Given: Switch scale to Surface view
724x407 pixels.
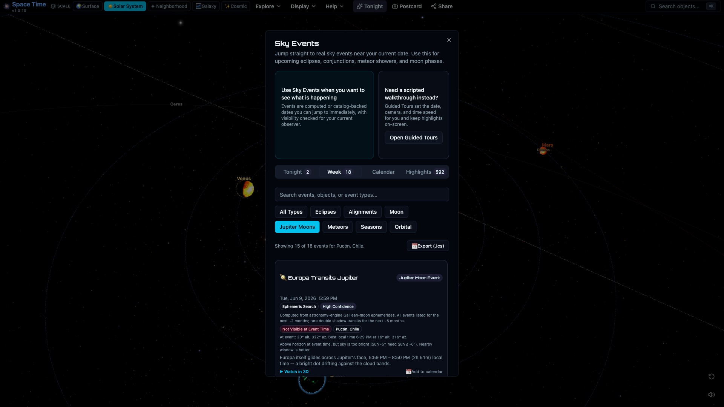Looking at the screenshot, I should click(87, 6).
